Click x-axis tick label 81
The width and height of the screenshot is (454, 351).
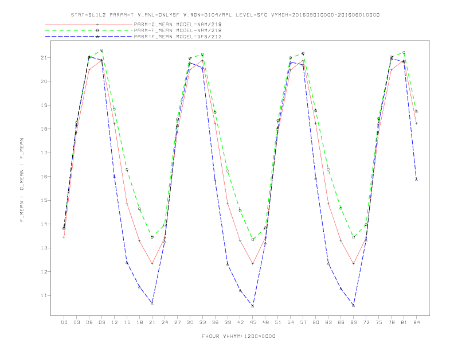pos(404,322)
